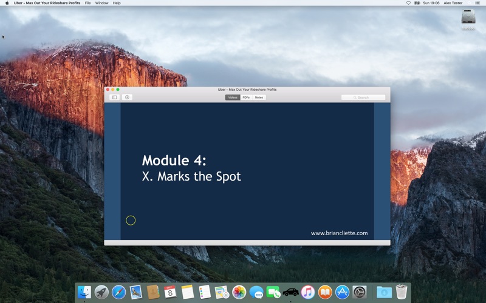The image size is (486, 303).
Task: Open the Apple menu
Action: 7,3
